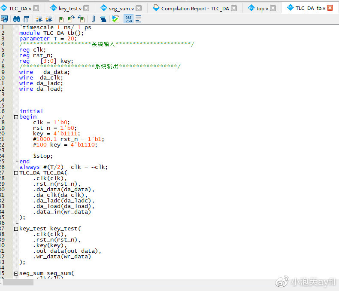Click '.key(key),' port connection
Image resolution: width=339 pixels, height=291 pixels.
(50, 245)
